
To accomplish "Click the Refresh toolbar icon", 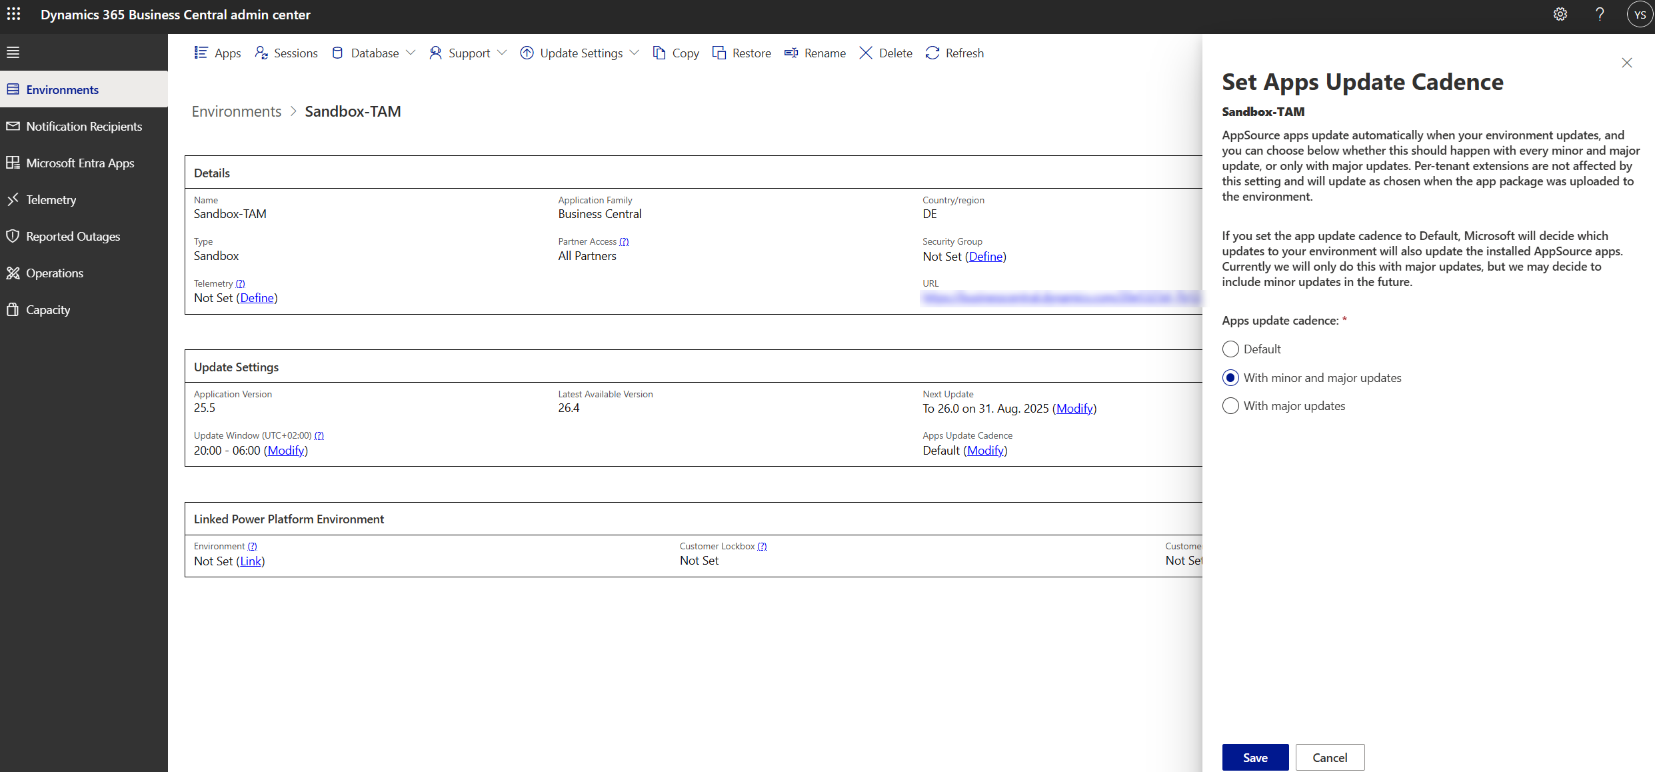I will tap(932, 53).
